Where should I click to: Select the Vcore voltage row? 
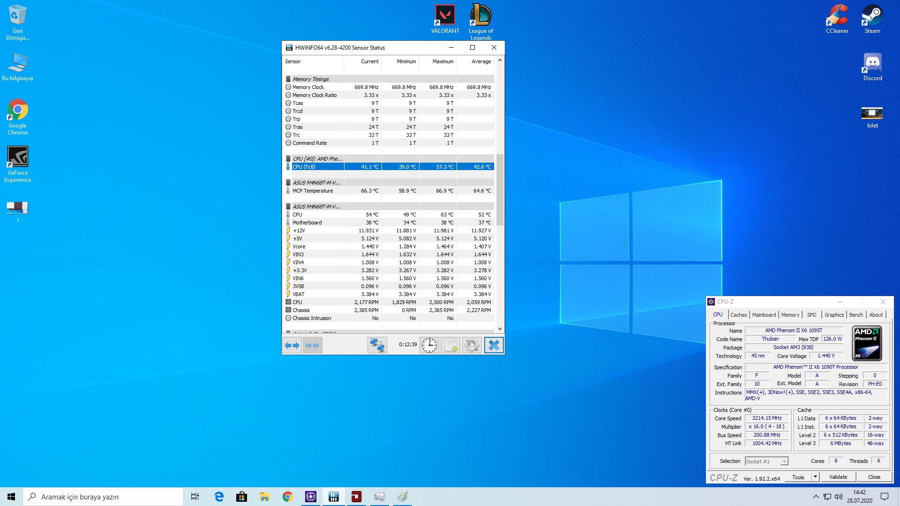point(389,246)
